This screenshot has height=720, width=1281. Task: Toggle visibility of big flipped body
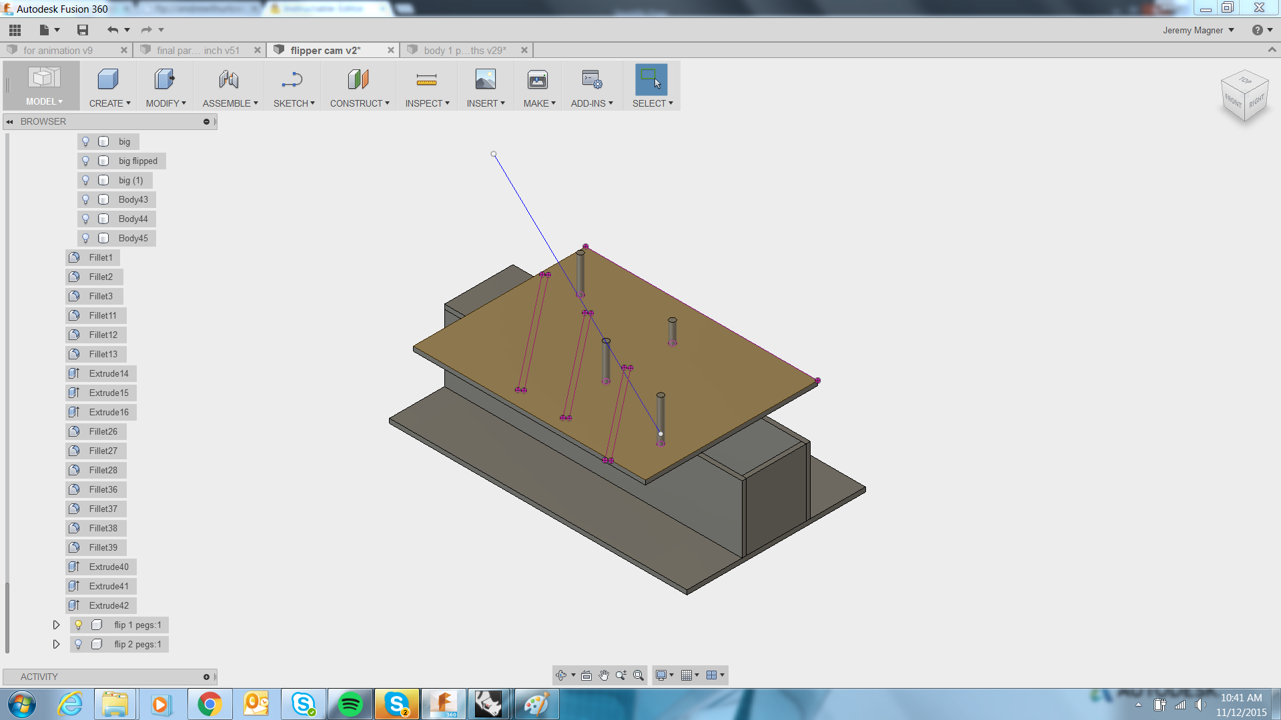coord(85,161)
